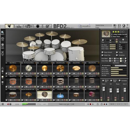The width and height of the screenshot is (130, 130).
Task: Go to previous kit-piece with left arrow beside Ludwig Vistalite Kick
Action: 112,34
